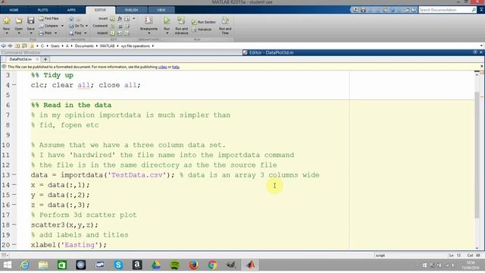Screen dimensions: 485x273
Task: Expand the Compare dropdown arrow
Action: pos(62,26)
